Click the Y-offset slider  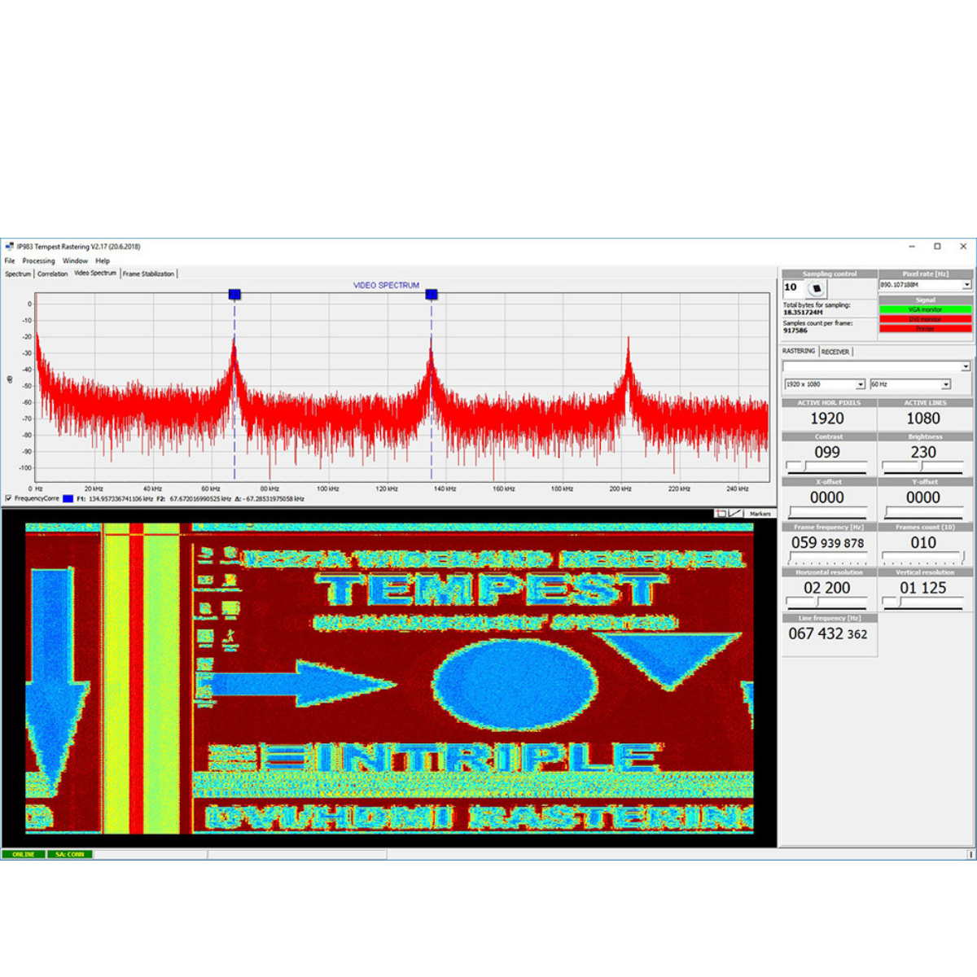pos(923,512)
